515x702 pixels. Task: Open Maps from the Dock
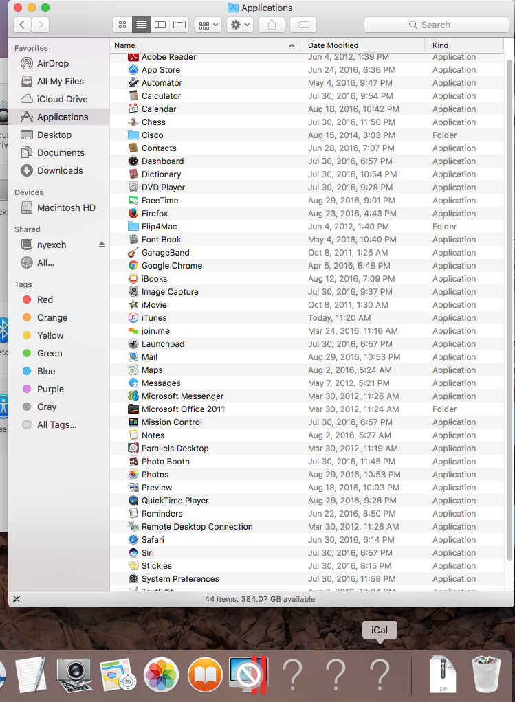[118, 675]
